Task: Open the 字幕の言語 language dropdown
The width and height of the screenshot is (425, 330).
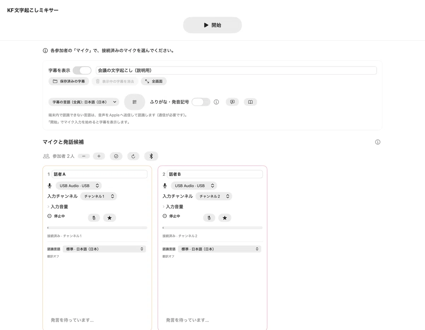Action: (x=84, y=102)
